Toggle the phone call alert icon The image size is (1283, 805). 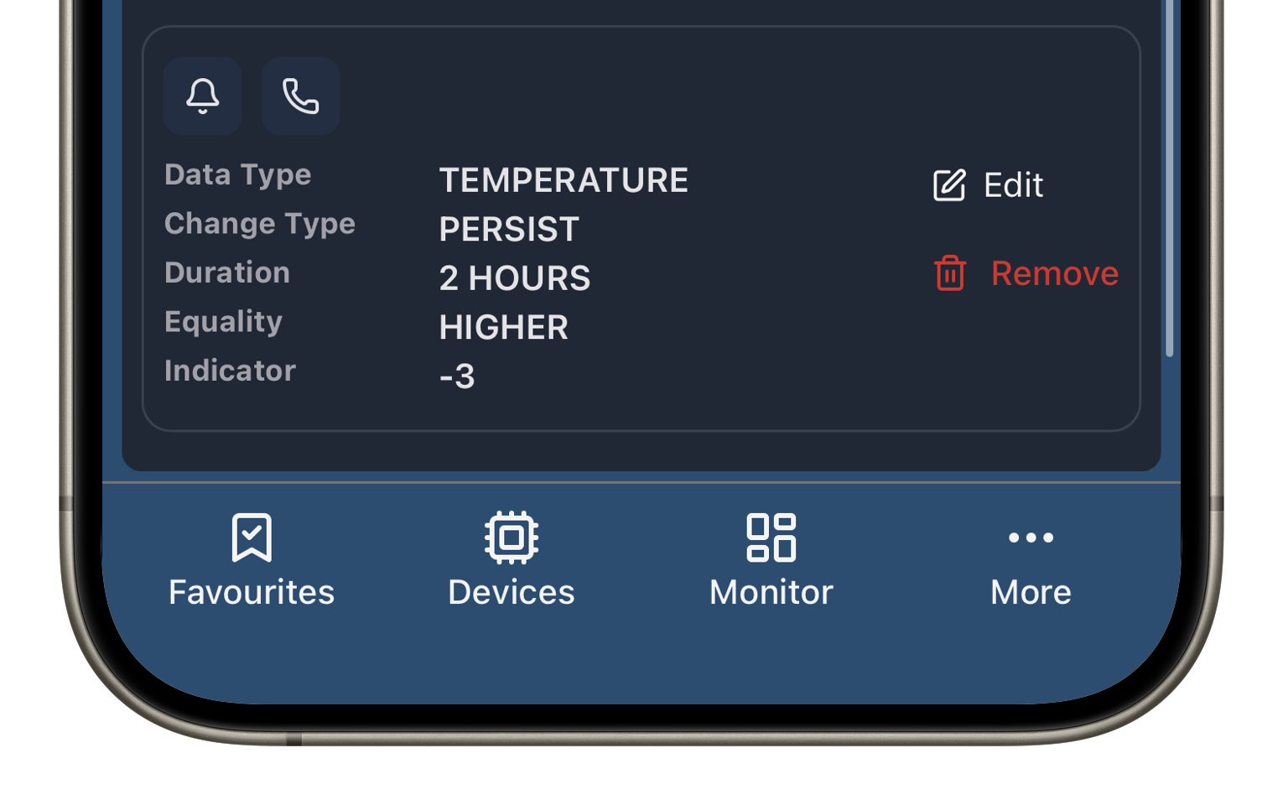300,96
